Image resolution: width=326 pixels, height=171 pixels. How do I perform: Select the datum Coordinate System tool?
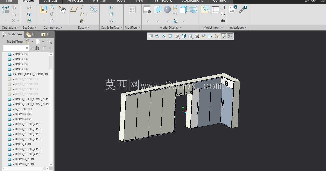[x=82, y=21]
